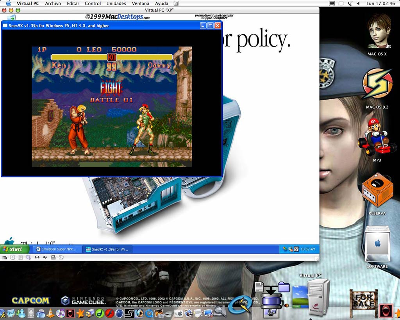400x320 pixels.
Task: Click the clock showing Lun 17:02:46
Action: 380,4
